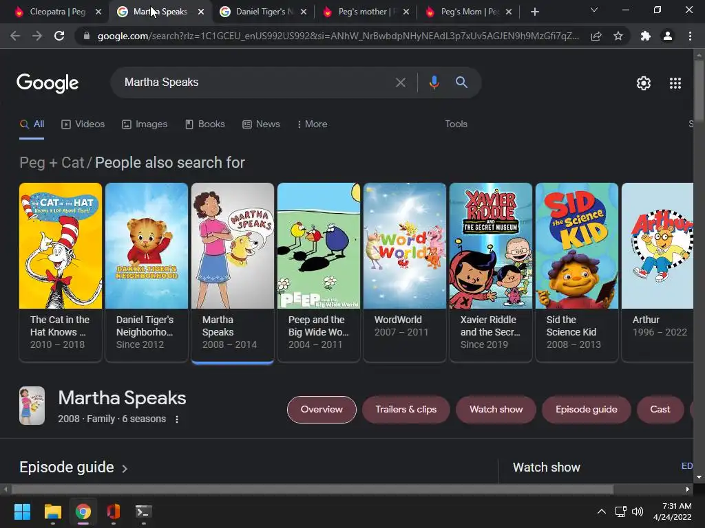Expand the More search filters menu
The image size is (705, 528).
(x=313, y=124)
